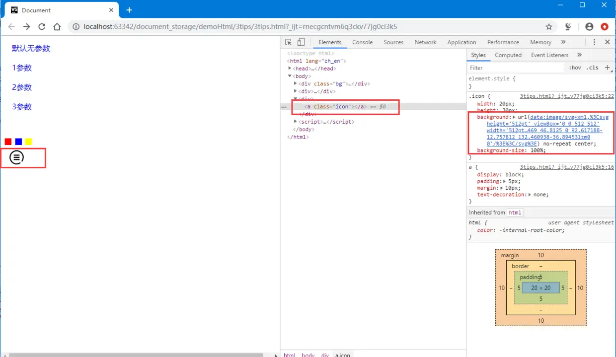
Task: Expand the script element node
Action: click(296, 122)
